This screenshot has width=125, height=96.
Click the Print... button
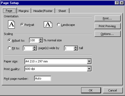pyautogui.click(x=108, y=18)
